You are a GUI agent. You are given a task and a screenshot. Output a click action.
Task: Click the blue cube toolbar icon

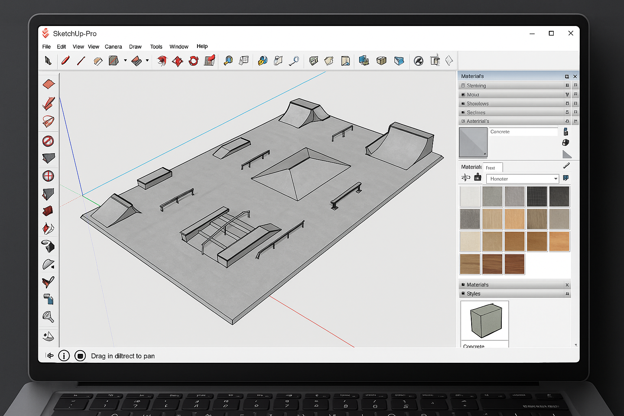[399, 61]
